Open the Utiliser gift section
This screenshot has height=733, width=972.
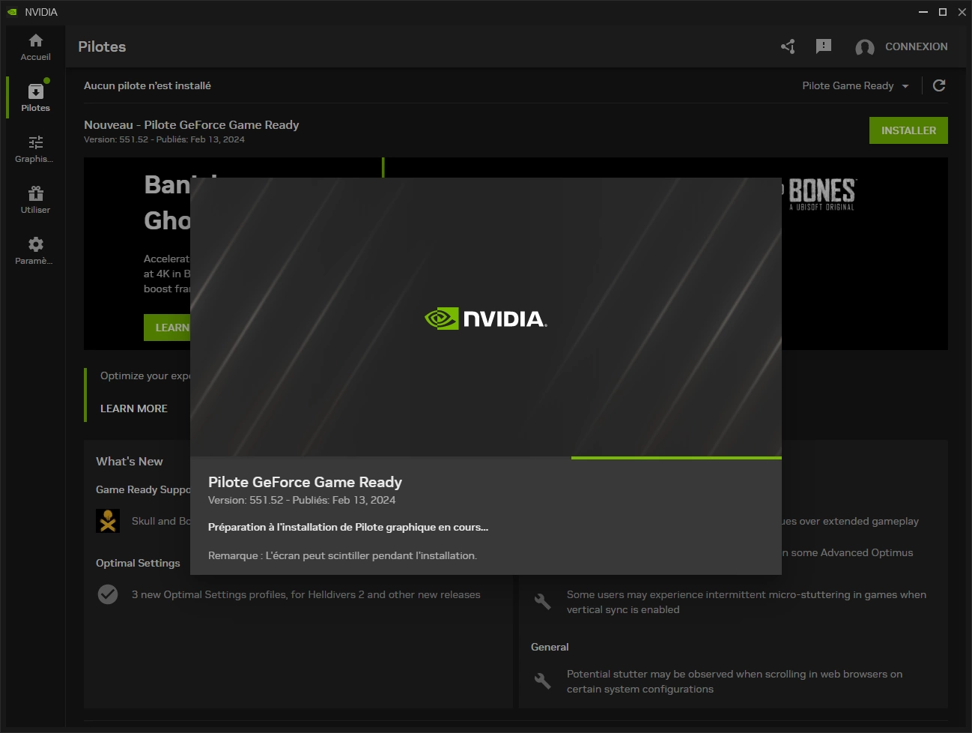(x=35, y=200)
